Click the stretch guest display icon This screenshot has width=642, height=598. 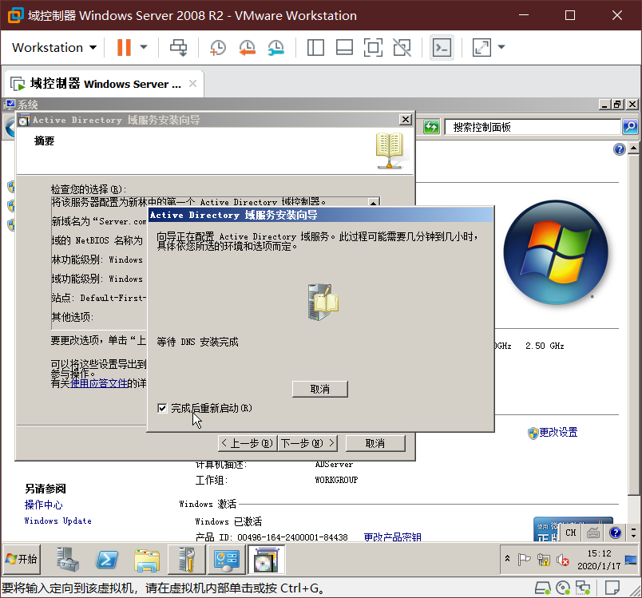[481, 47]
